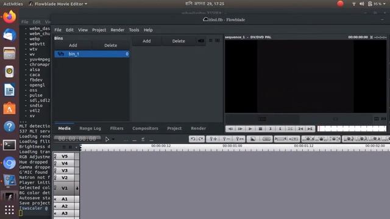This screenshot has width=390, height=219.
Task: Zoom out the timeline
Action: coord(226,139)
